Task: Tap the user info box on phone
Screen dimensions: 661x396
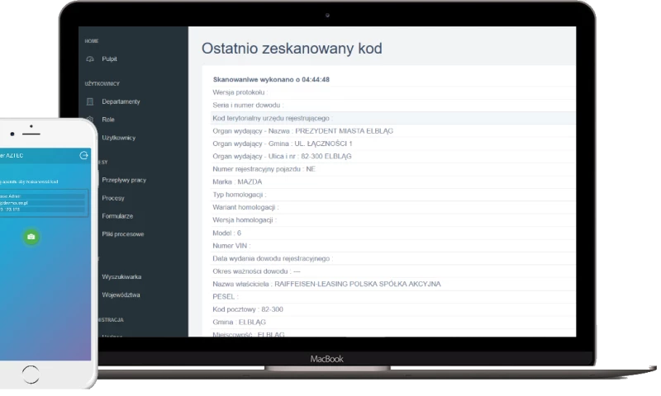Action: click(44, 203)
